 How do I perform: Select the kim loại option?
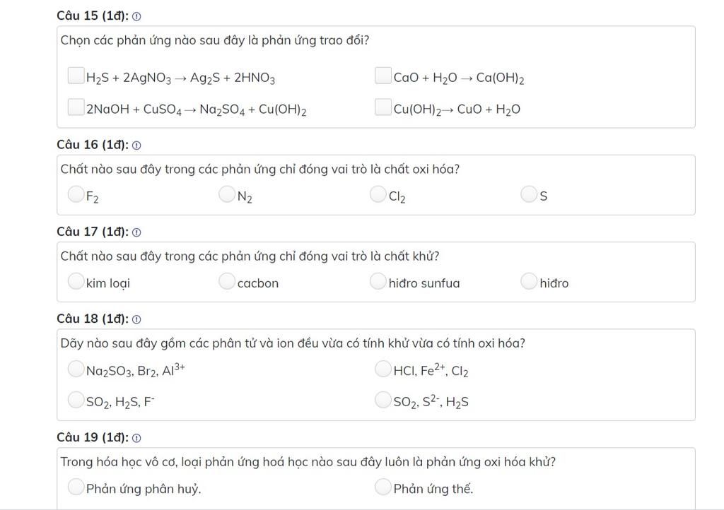pos(76,281)
